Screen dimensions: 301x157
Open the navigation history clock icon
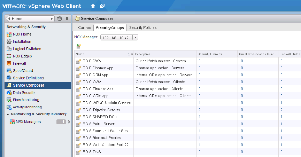point(59,19)
